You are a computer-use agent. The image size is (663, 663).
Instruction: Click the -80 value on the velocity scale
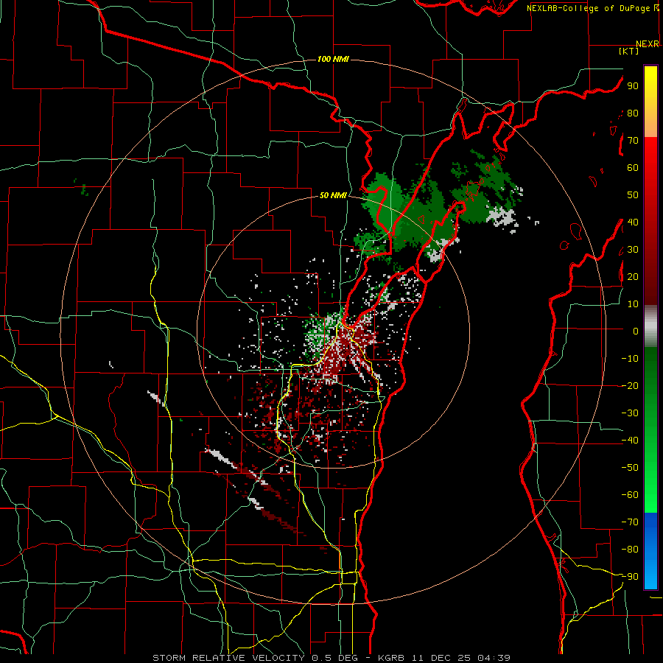tap(630, 550)
